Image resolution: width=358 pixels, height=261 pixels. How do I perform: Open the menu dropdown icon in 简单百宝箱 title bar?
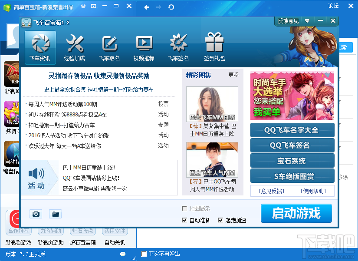(x=94, y=6)
